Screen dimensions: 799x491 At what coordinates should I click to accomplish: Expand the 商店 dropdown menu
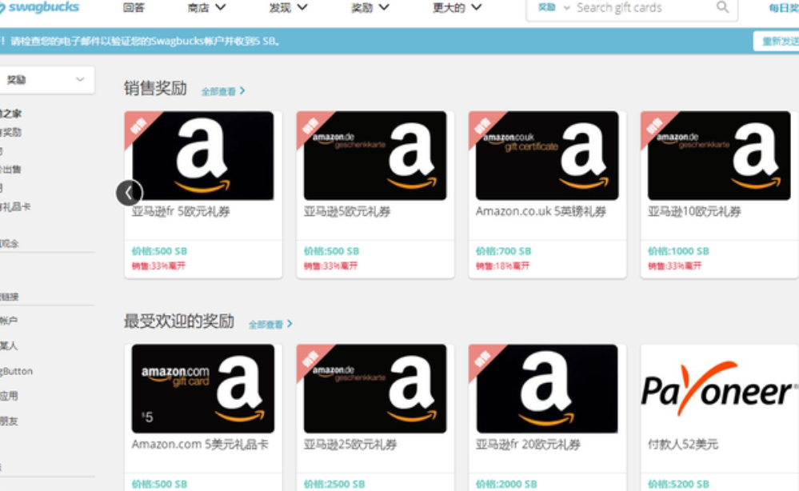pyautogui.click(x=206, y=8)
